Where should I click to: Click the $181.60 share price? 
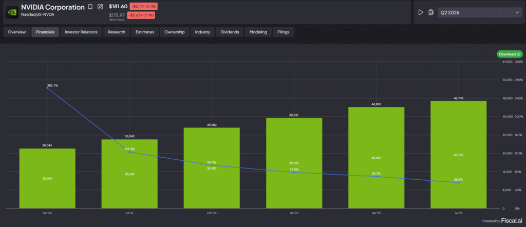(118, 6)
